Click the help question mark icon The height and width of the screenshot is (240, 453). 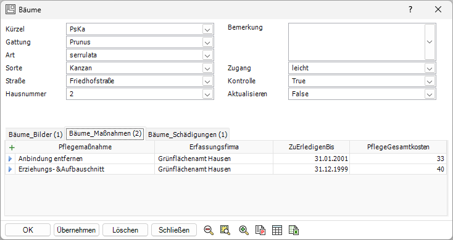tap(410, 9)
